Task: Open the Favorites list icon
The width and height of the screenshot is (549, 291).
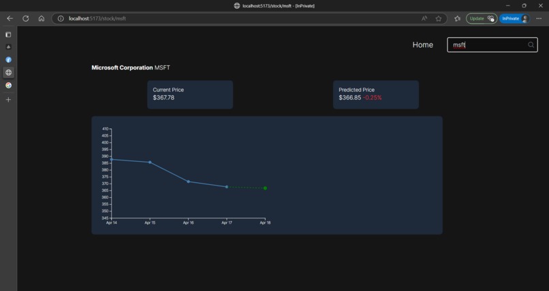Action: coord(457,18)
